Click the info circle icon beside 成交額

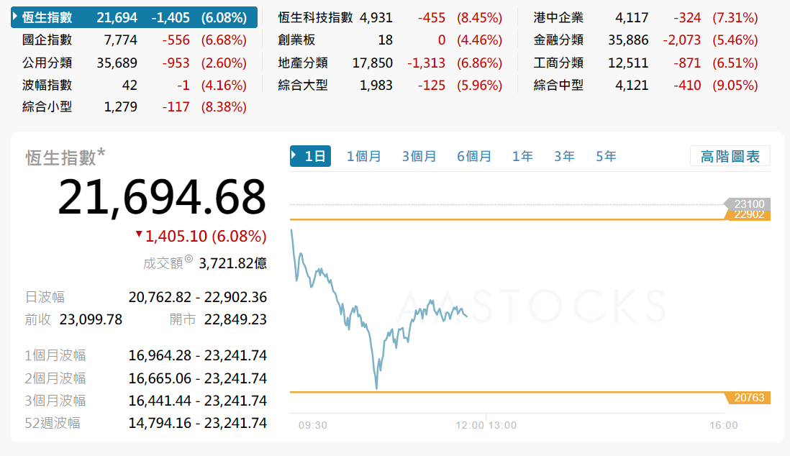point(189,260)
